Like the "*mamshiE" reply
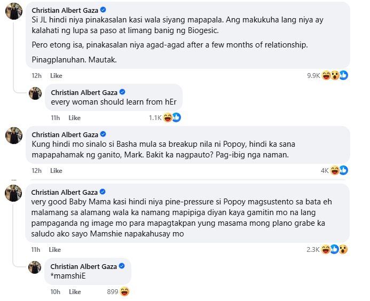The width and height of the screenshot is (370, 301). point(75,292)
